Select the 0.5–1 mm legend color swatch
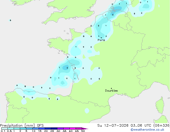The image size is (170, 132). (x=11, y=128)
